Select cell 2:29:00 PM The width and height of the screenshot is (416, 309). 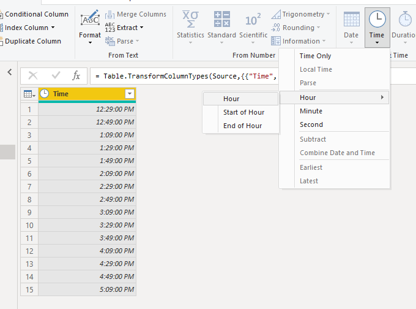click(x=87, y=186)
